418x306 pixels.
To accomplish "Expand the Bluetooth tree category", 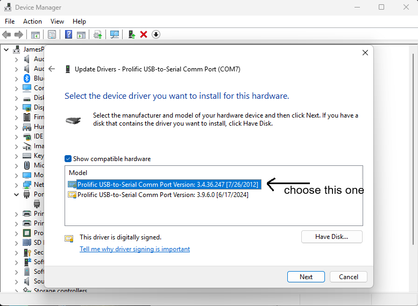I will (17, 79).
